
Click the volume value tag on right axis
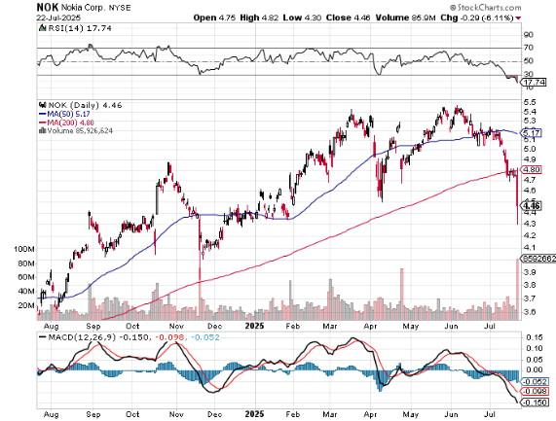click(x=538, y=259)
